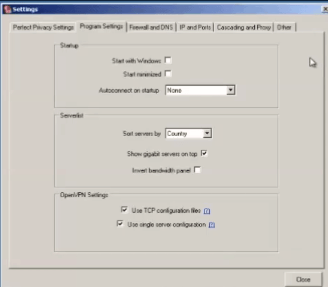Click the Perfect Privacy title bar icon

(7, 9)
